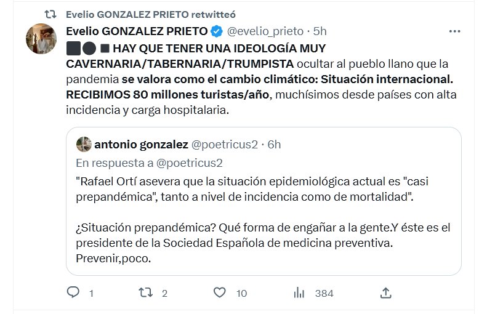Share the tweet with the upload icon
The width and height of the screenshot is (479, 314).
pos(386,292)
